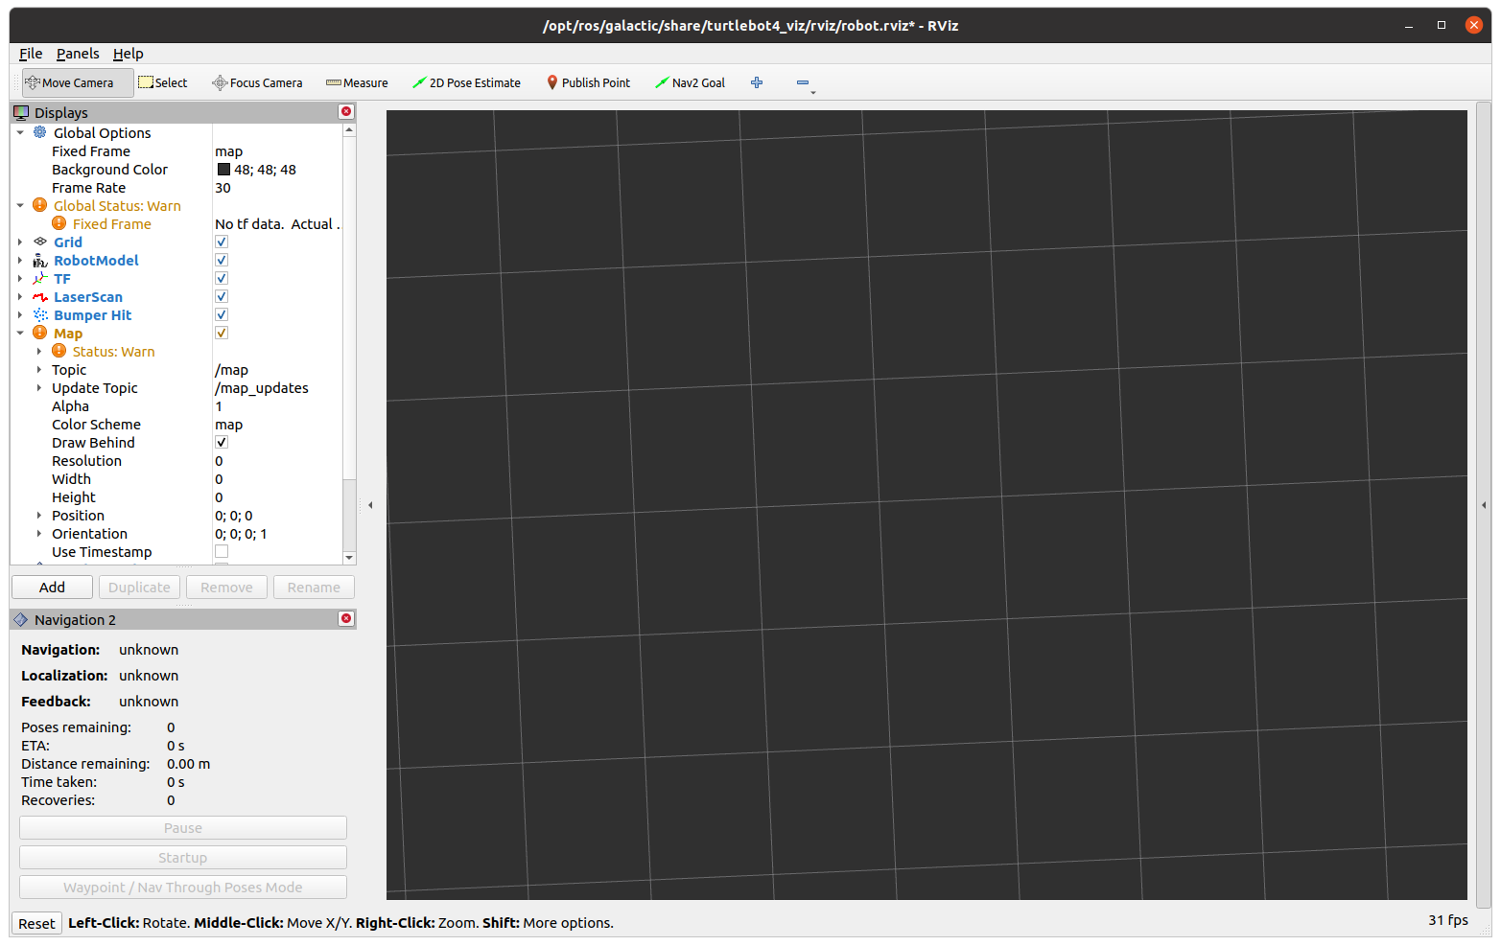Image resolution: width=1501 pixels, height=946 pixels.
Task: Open the File menu
Action: coord(30,54)
